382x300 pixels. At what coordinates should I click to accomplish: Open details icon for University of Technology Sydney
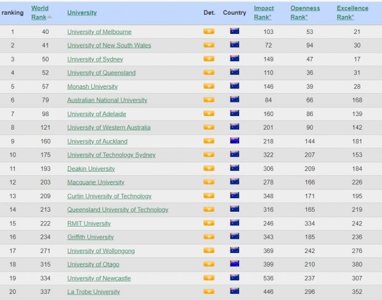209,154
